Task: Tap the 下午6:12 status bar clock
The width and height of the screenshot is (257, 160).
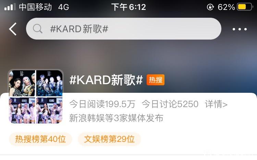Action: click(x=128, y=7)
